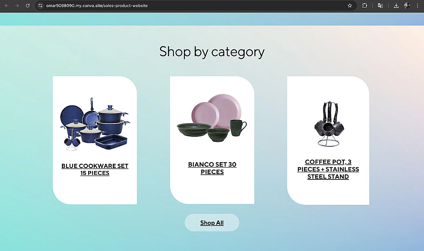Bookmark this page with the star icon
The height and width of the screenshot is (251, 424).
(350, 6)
